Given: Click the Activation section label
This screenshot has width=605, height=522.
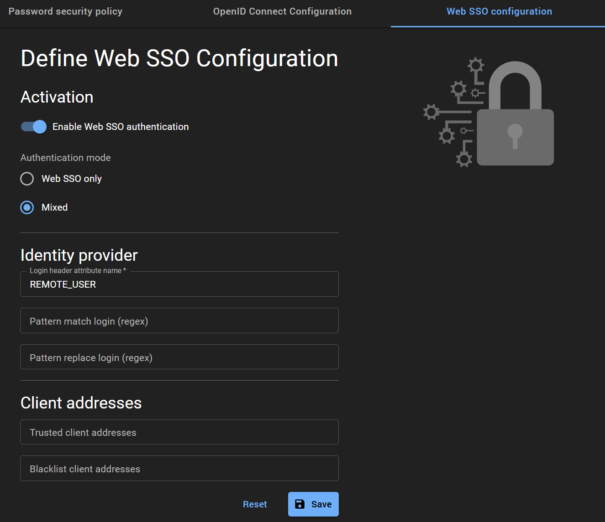Looking at the screenshot, I should 57,97.
